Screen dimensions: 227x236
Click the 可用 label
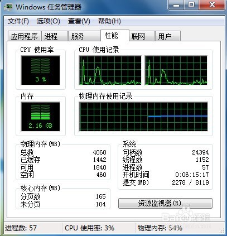(27, 167)
